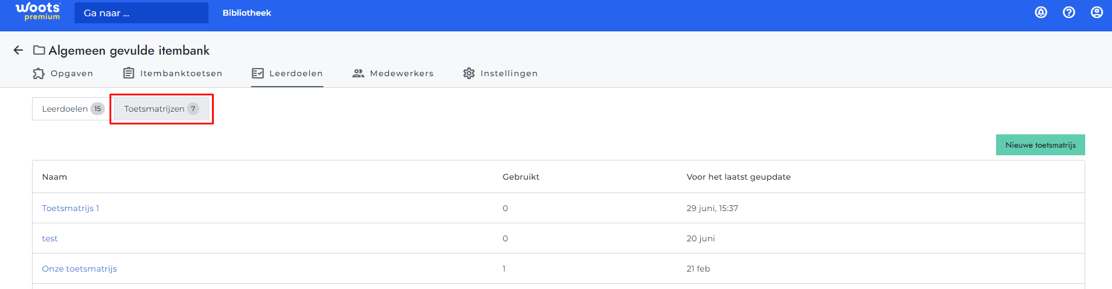Screen dimensions: 1112x289
Task: Open the Medewerkers tab
Action: (x=393, y=73)
